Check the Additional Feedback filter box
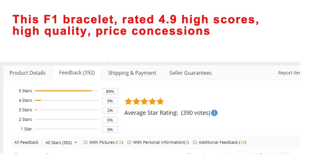Screen dimensions: 319x159 [x=195, y=142]
